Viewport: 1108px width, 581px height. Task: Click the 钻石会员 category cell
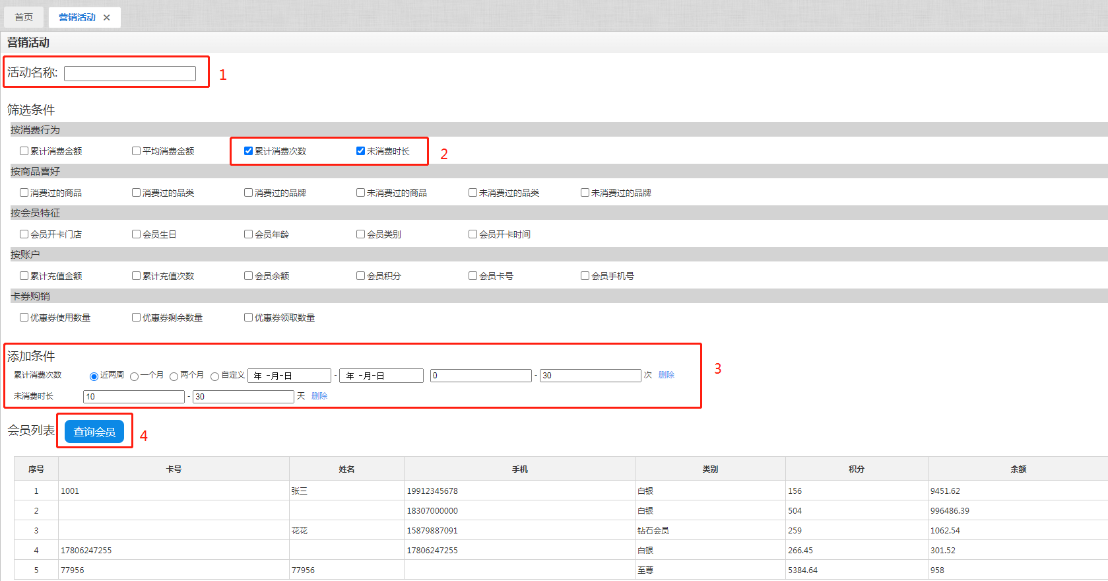(x=711, y=531)
